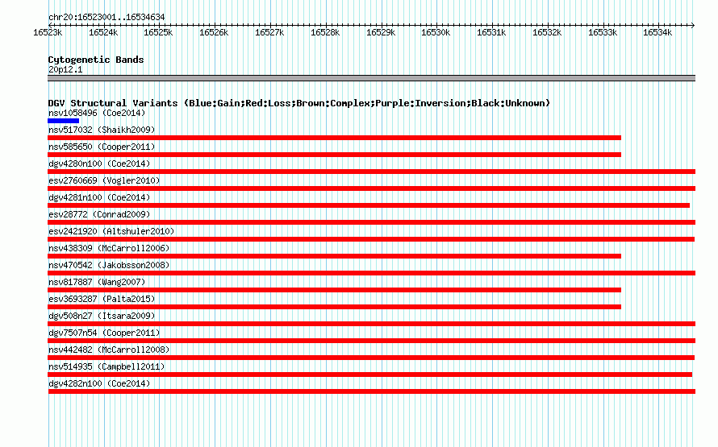This screenshot has height=447, width=718.
Task: Click the 16534k ruler tick label
Action: (x=657, y=33)
